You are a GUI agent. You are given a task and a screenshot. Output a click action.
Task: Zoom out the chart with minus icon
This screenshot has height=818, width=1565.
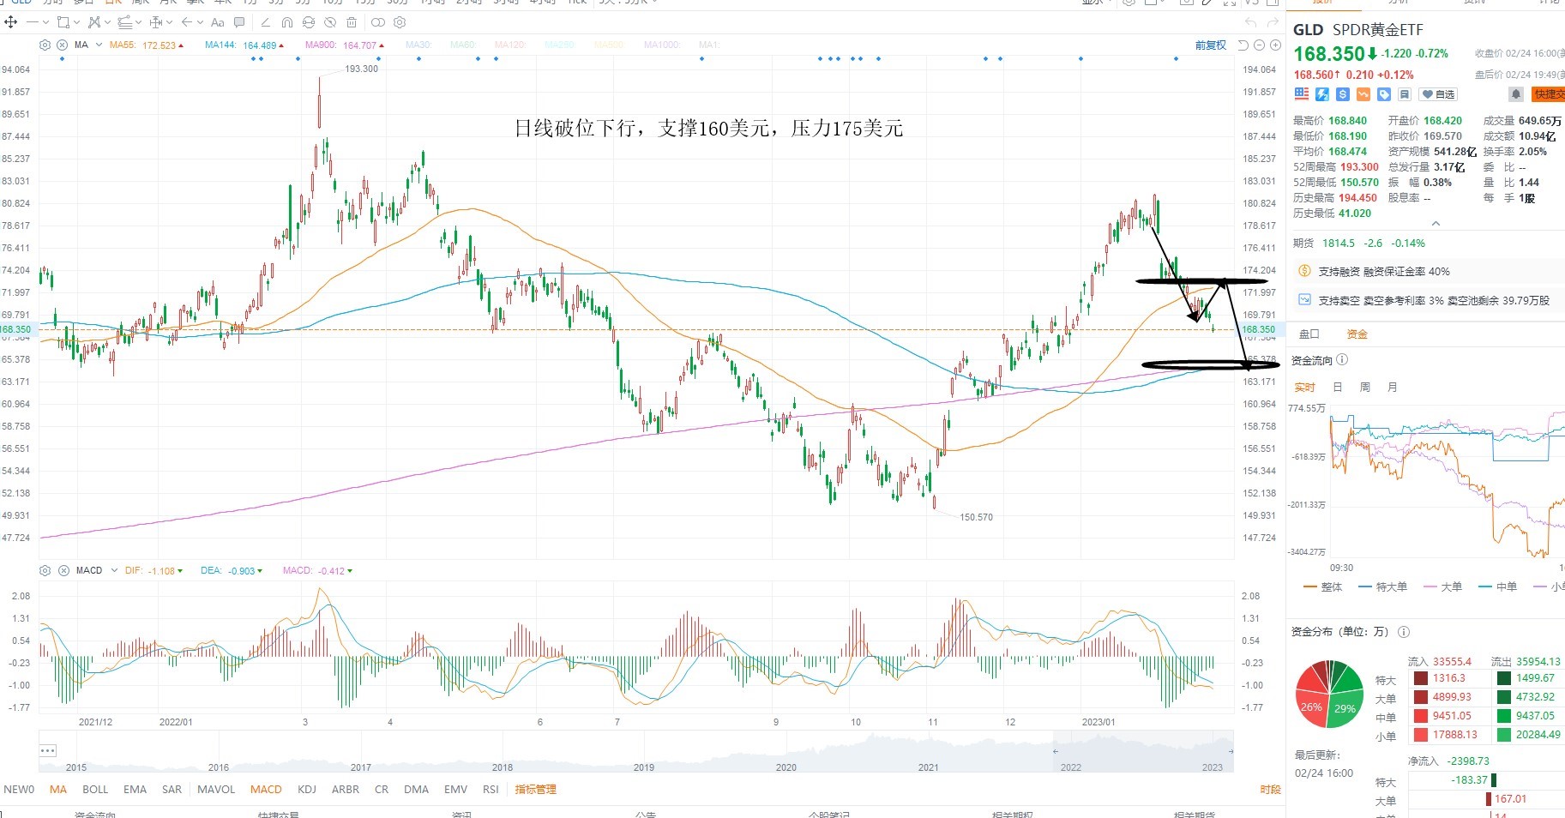(1259, 45)
